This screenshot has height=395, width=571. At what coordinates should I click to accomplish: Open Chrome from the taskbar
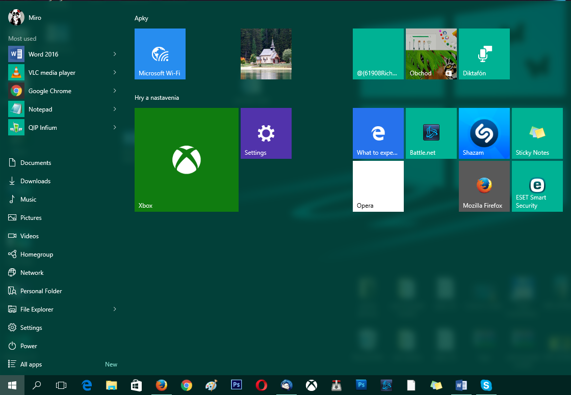(187, 385)
